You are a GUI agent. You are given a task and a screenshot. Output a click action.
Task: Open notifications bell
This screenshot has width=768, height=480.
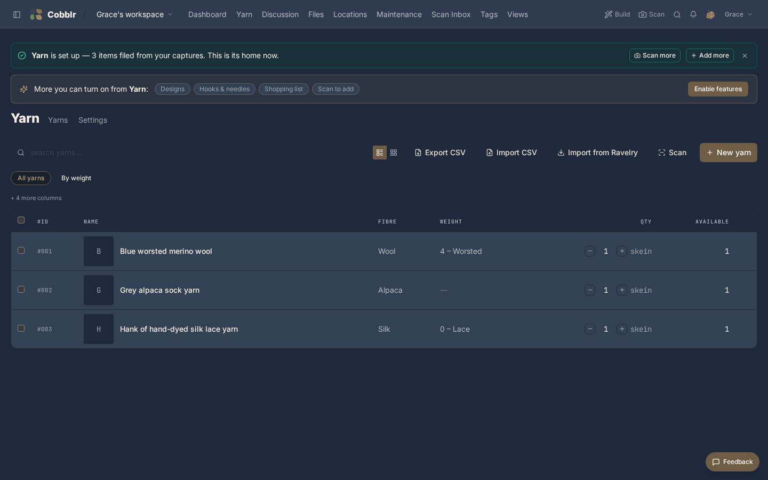coord(693,14)
